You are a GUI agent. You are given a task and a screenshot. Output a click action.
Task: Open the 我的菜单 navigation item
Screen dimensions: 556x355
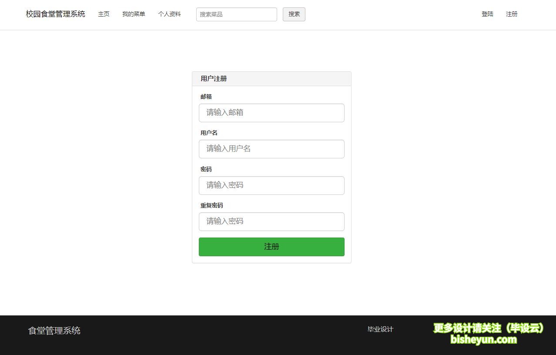pos(133,14)
